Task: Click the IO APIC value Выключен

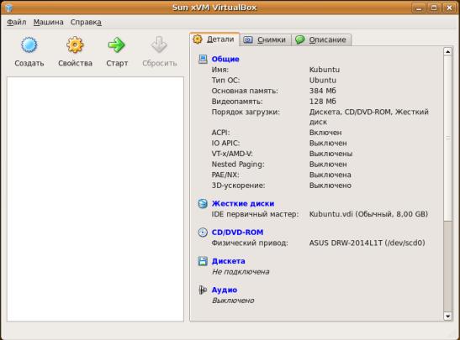Action: pos(328,143)
